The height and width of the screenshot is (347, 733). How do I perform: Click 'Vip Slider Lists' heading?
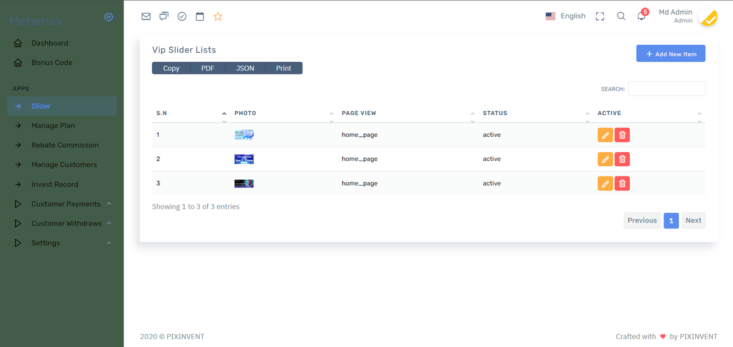tap(184, 50)
